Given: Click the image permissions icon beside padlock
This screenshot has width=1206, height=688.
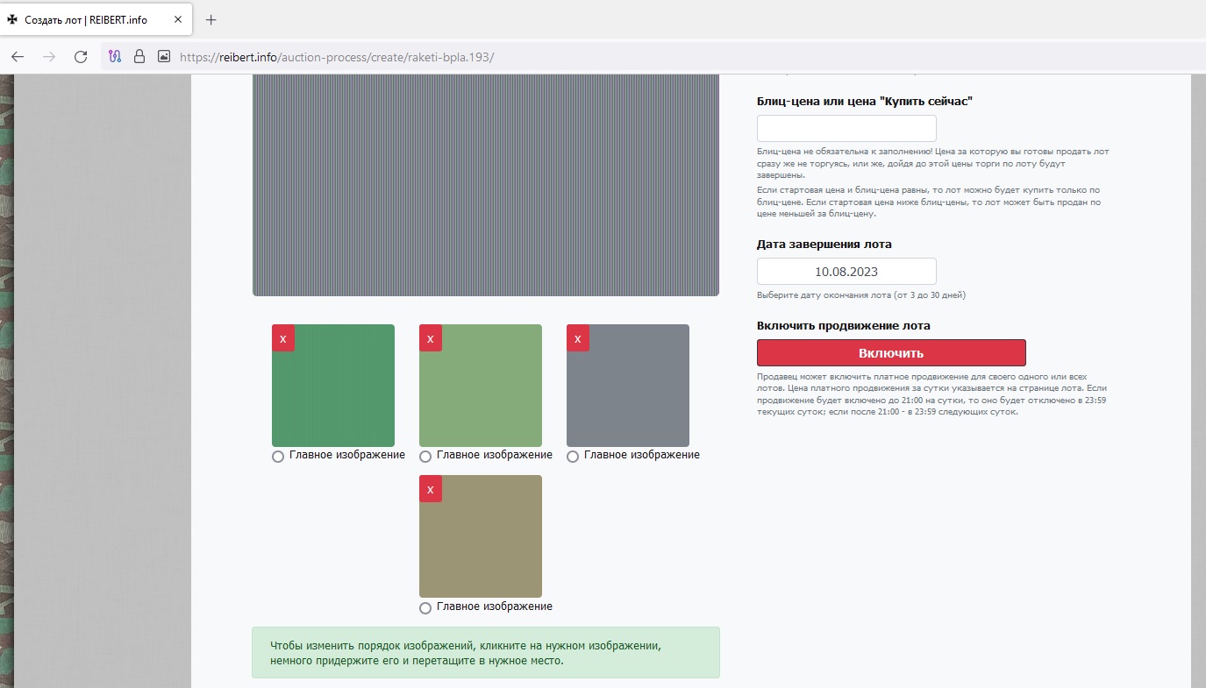Looking at the screenshot, I should click(x=163, y=57).
